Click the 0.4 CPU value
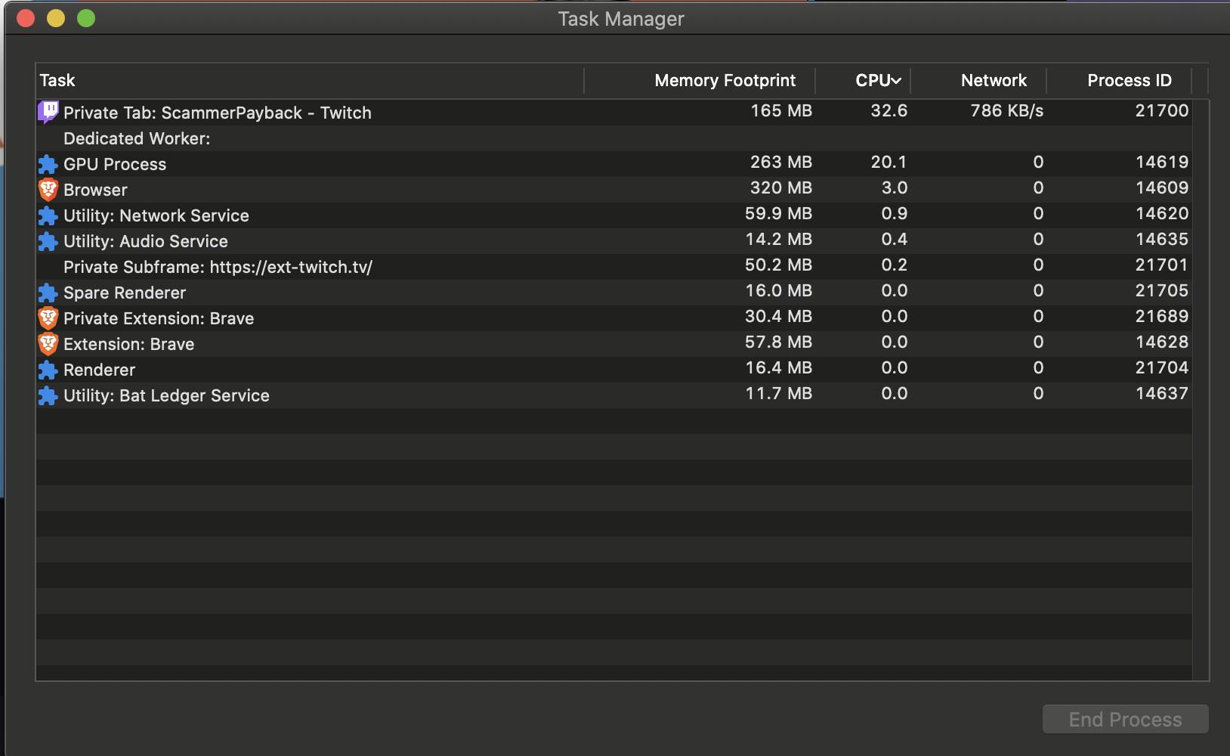Viewport: 1230px width, 756px height. (x=895, y=239)
